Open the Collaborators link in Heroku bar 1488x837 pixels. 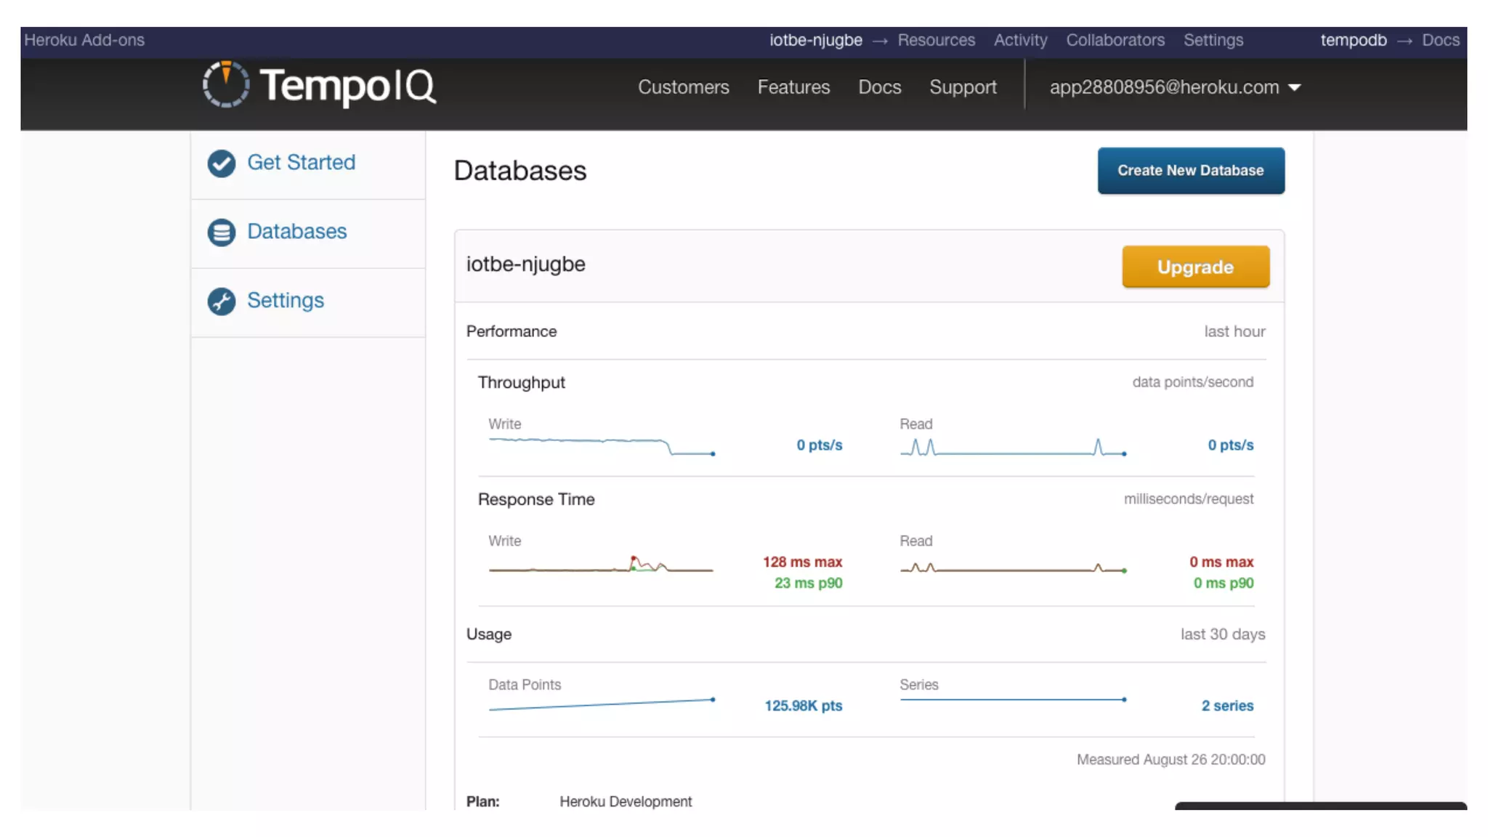(1115, 40)
